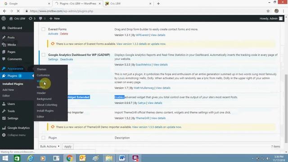Image resolution: width=288 pixels, height=162 pixels.
Task: Open a new browser tab
Action: pyautogui.click(x=158, y=4)
